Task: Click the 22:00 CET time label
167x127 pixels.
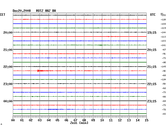Action: [x=8, y=67]
